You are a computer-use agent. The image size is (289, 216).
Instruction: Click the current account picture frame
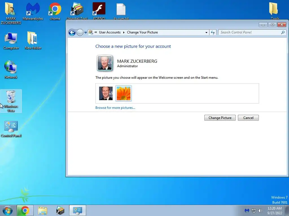[x=104, y=63]
